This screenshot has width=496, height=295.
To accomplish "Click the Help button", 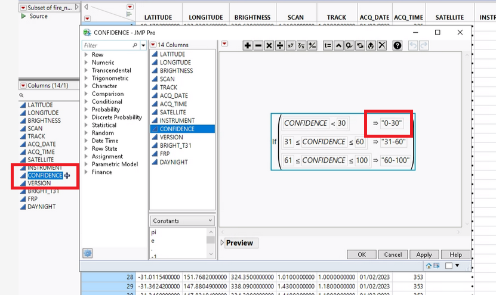I will pyautogui.click(x=455, y=254).
